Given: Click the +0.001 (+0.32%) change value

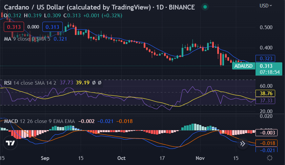Looking at the screenshot, I should coord(103,16).
